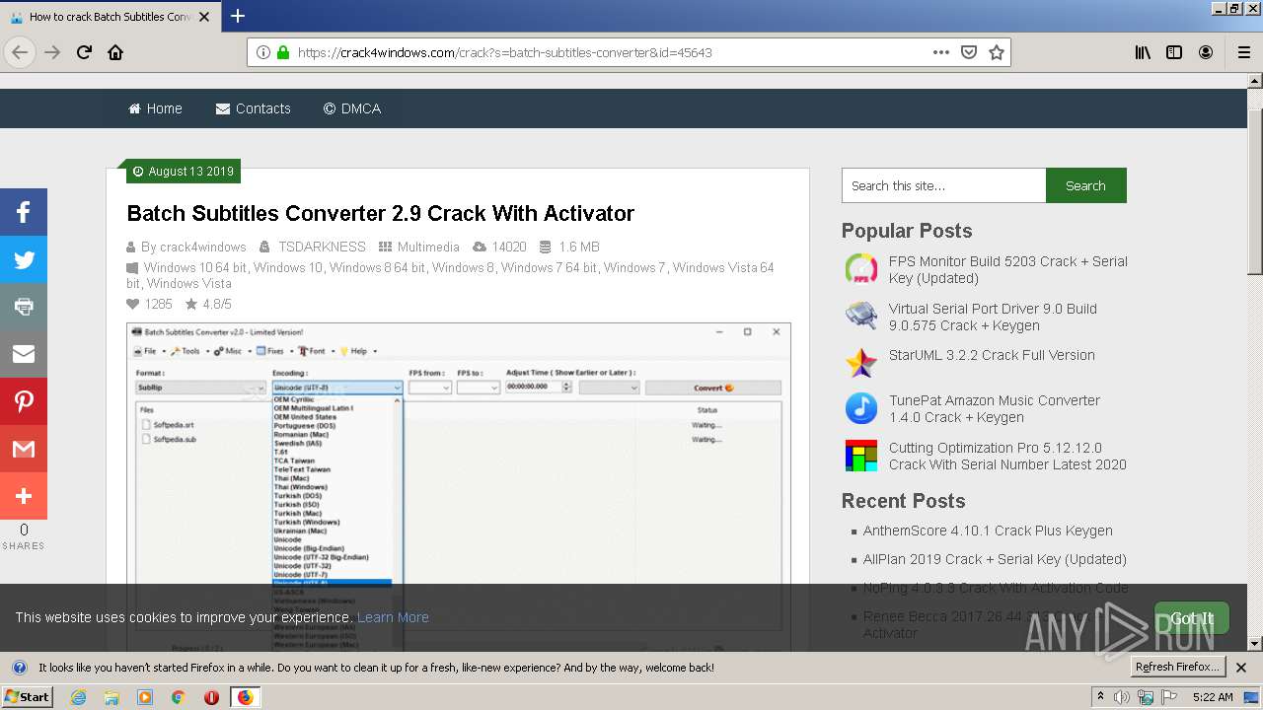Launch Internet Explorer from taskbar
Viewport: 1263px width, 710px height.
78,697
